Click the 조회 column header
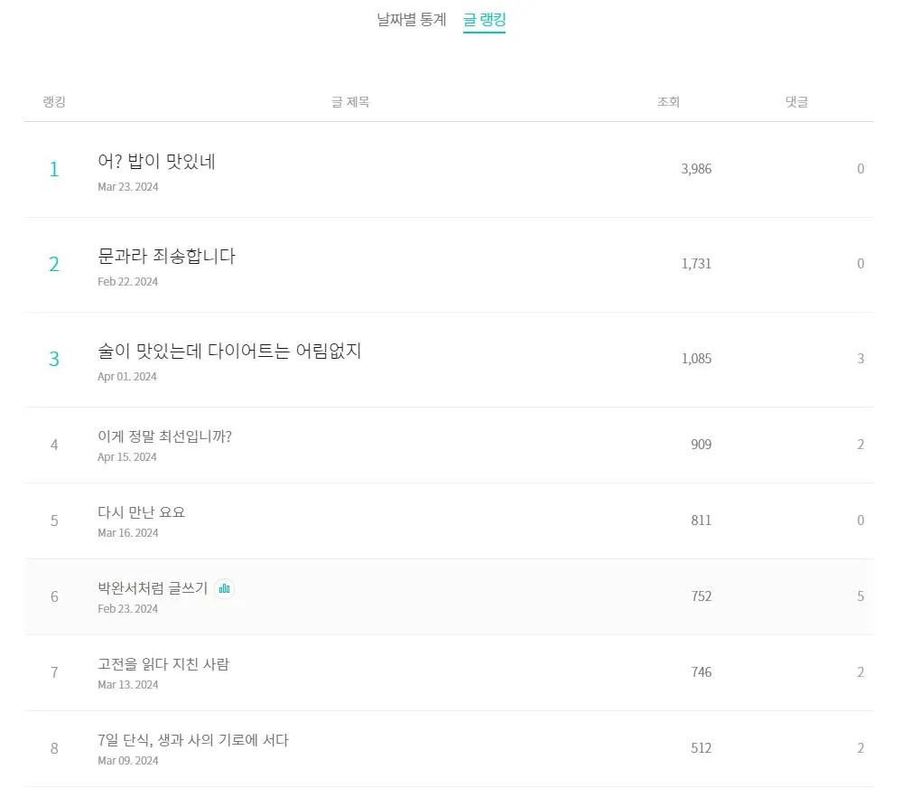The image size is (902, 788). 668,102
